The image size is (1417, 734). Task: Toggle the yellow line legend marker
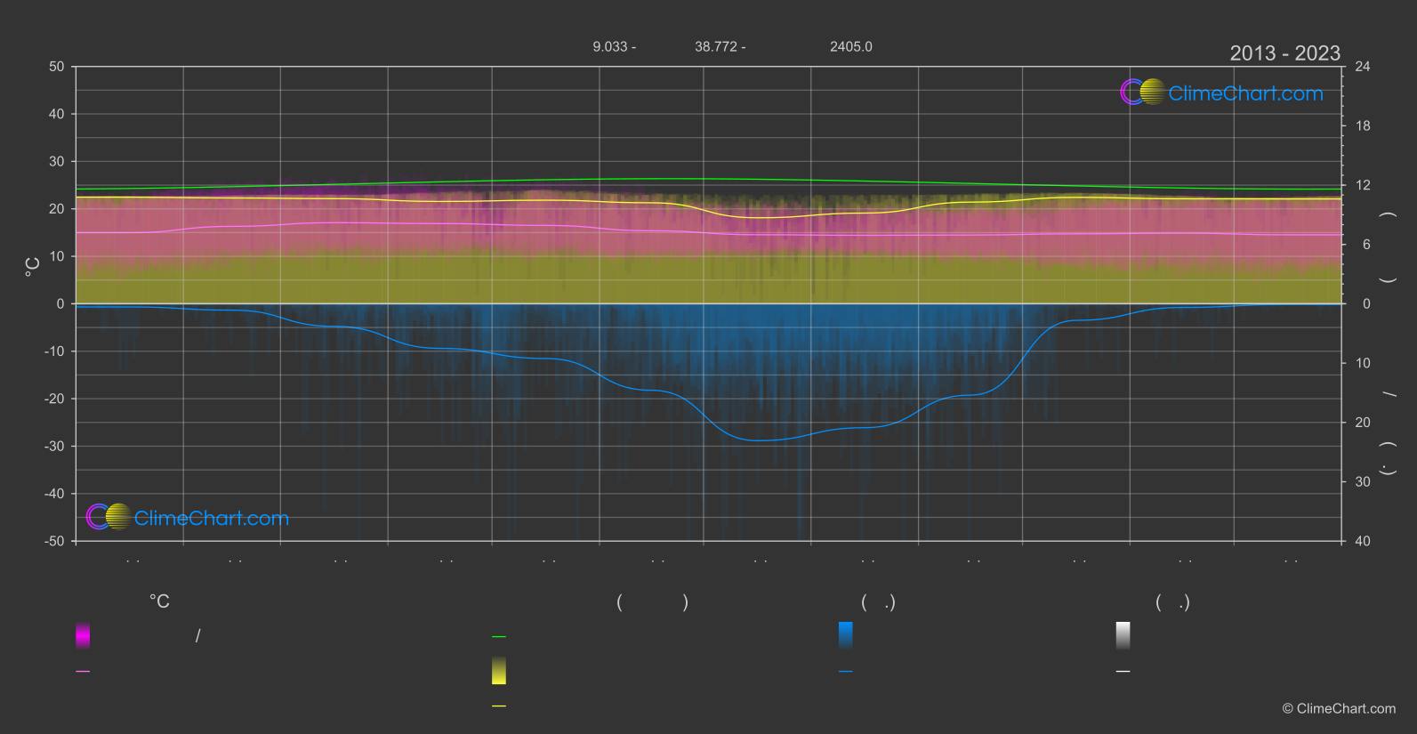click(499, 706)
